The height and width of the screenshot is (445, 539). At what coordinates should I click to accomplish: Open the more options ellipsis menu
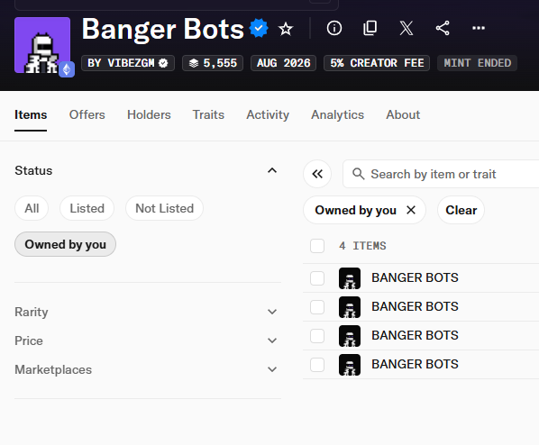point(479,28)
